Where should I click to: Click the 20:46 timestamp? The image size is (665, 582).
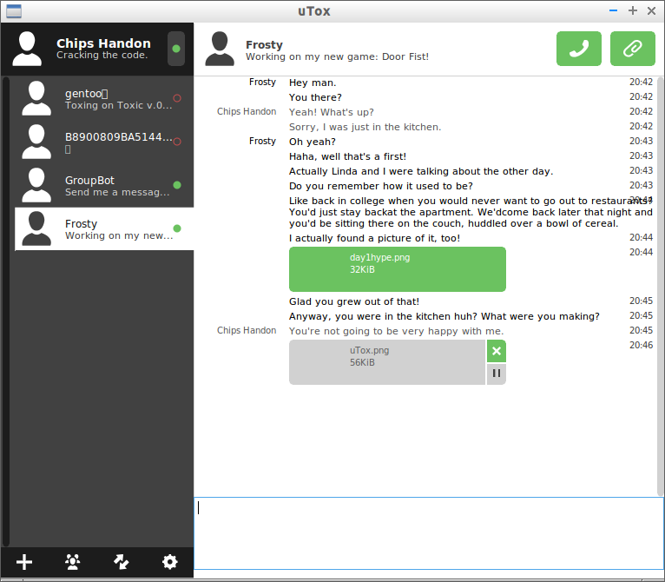(641, 345)
